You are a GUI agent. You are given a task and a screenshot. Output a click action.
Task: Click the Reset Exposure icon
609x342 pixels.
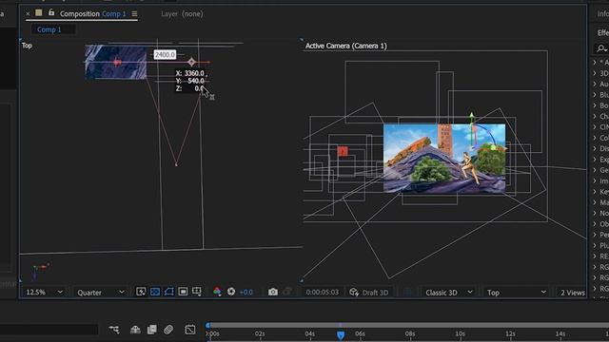231,292
